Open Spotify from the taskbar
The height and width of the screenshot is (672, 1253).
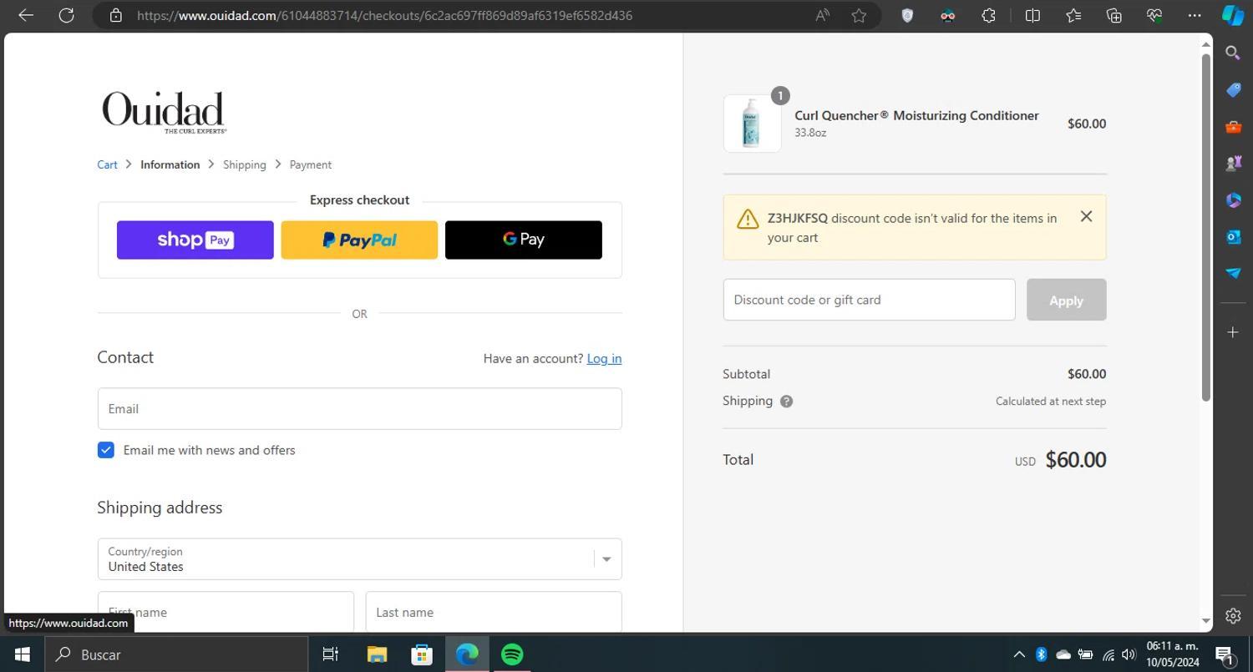(x=512, y=654)
